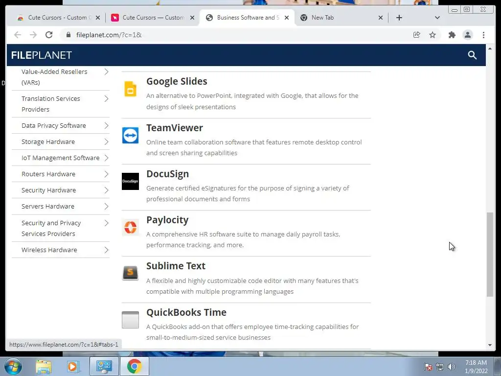501x376 pixels.
Task: Expand IoT Management Software chevron
Action: [106, 158]
